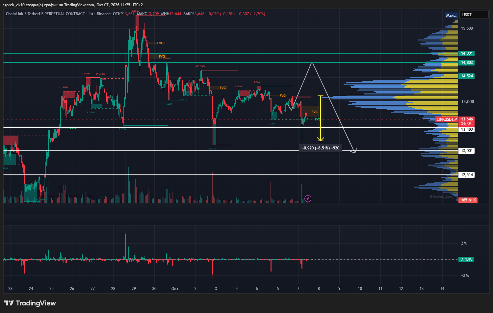Select the 14,524 price level label
Screen dimensions: 493x313
(x=467, y=76)
